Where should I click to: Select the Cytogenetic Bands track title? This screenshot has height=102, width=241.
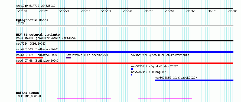tap(32, 20)
